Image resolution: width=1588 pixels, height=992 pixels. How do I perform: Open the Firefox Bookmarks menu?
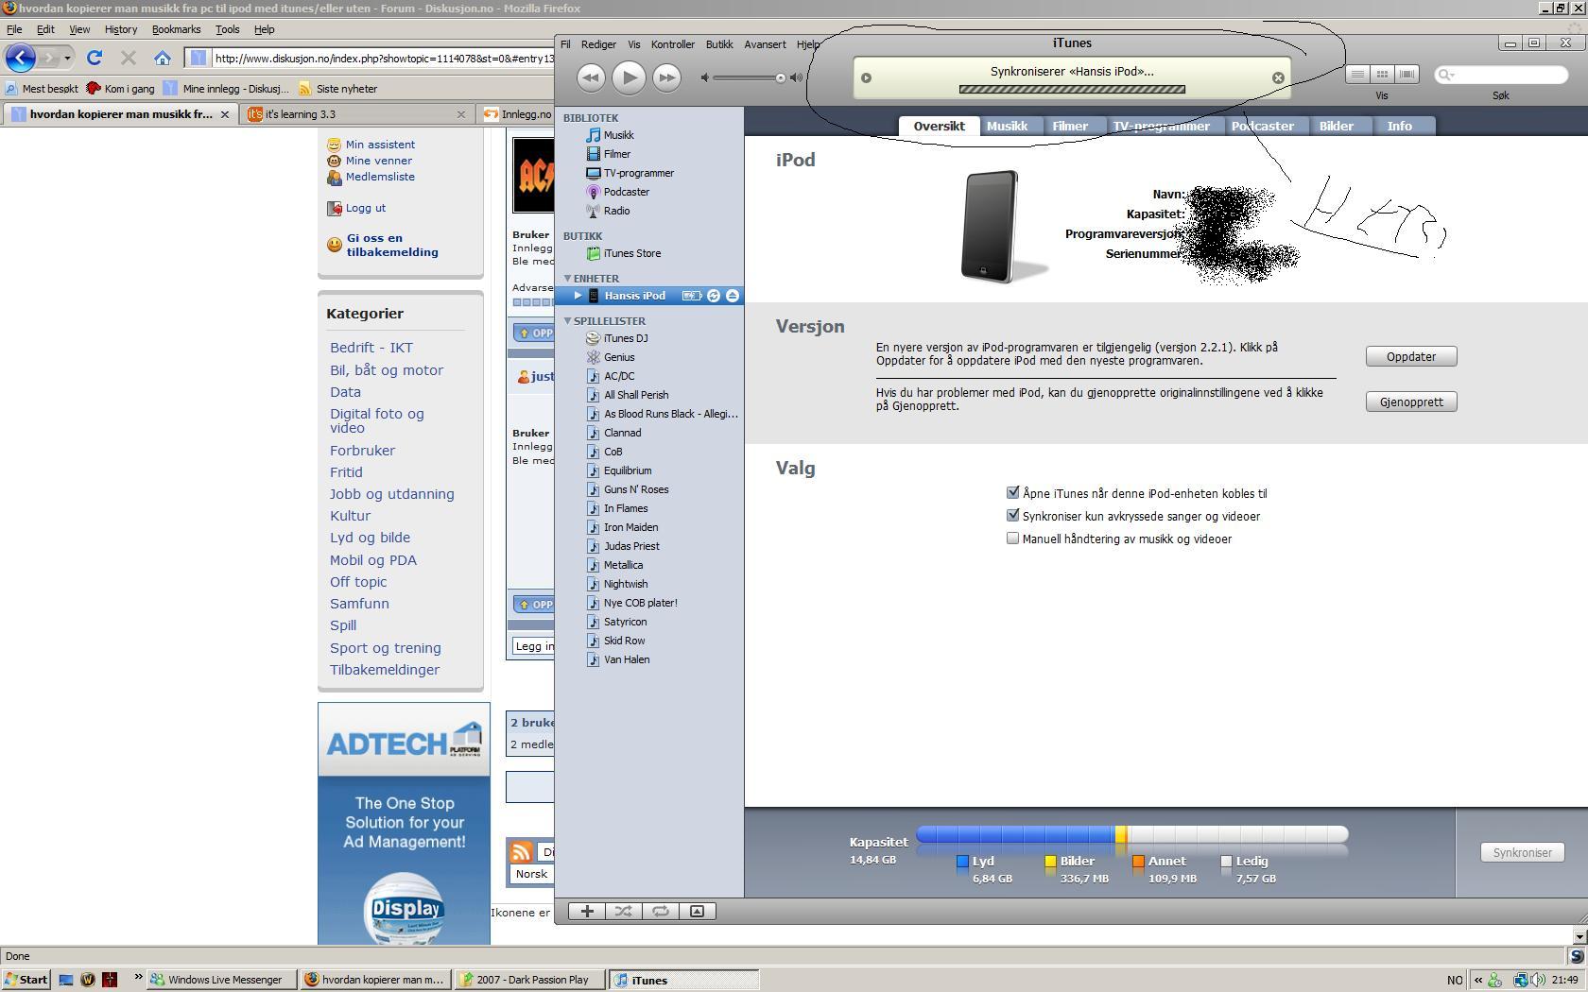pyautogui.click(x=176, y=29)
